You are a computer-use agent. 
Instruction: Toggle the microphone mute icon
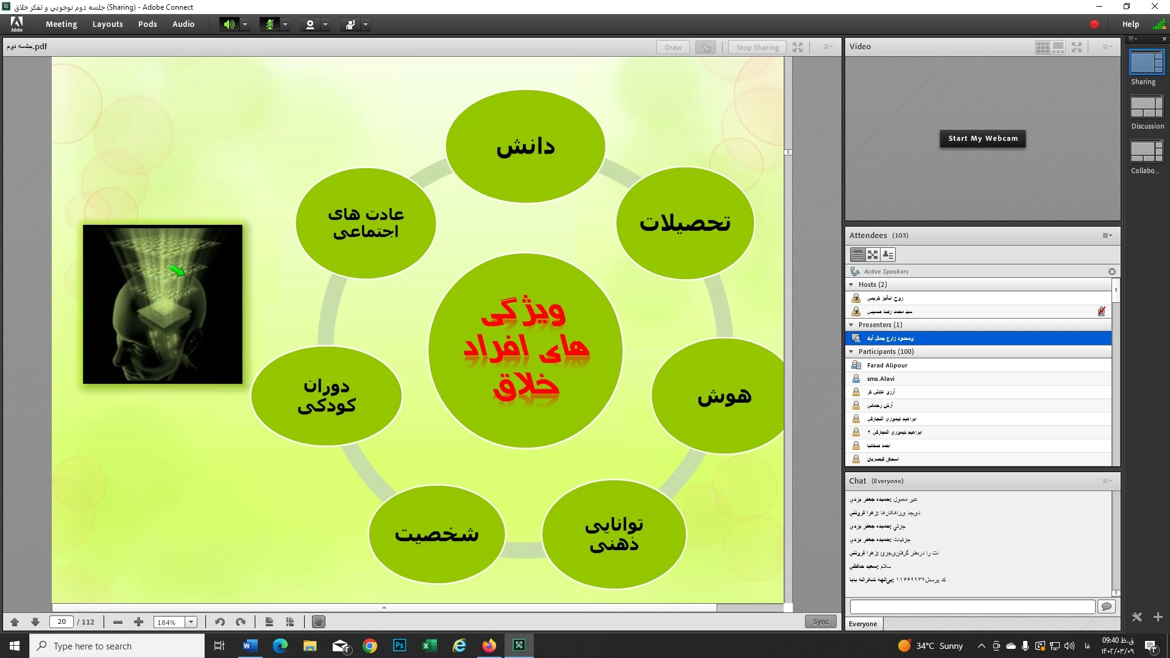click(269, 24)
